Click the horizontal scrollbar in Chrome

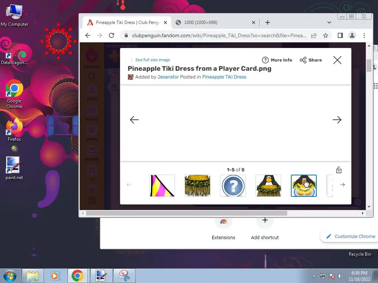[x=186, y=213]
